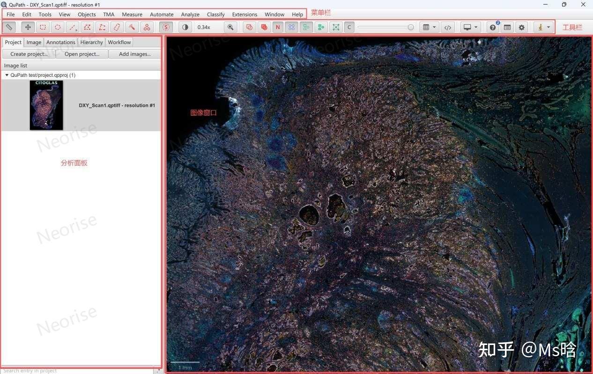Screen dimensions: 593x374
Task: Select the Move tool
Action: [x=28, y=27]
